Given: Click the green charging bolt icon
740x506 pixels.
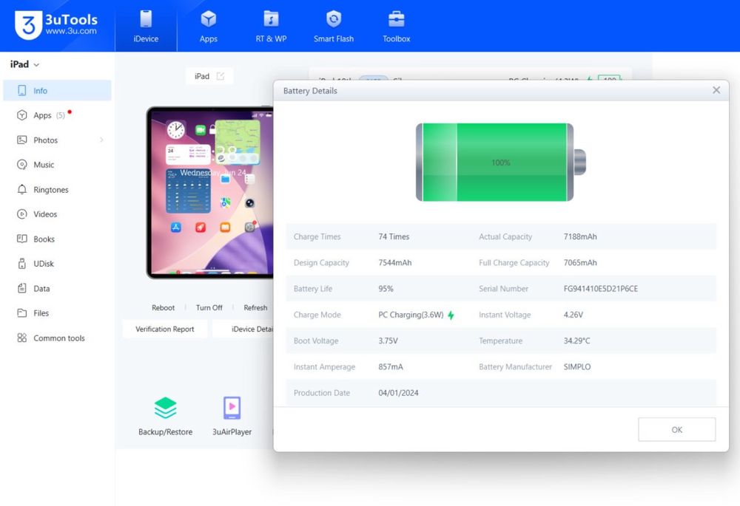Looking at the screenshot, I should coord(451,315).
